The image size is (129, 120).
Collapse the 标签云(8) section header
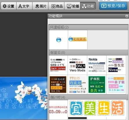(x=88, y=53)
